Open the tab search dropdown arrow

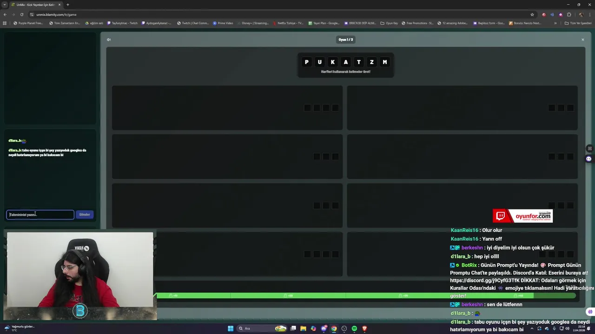[5, 5]
